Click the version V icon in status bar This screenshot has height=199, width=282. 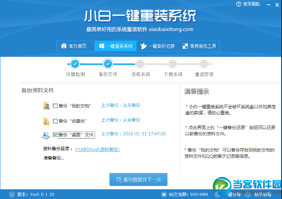[12, 194]
